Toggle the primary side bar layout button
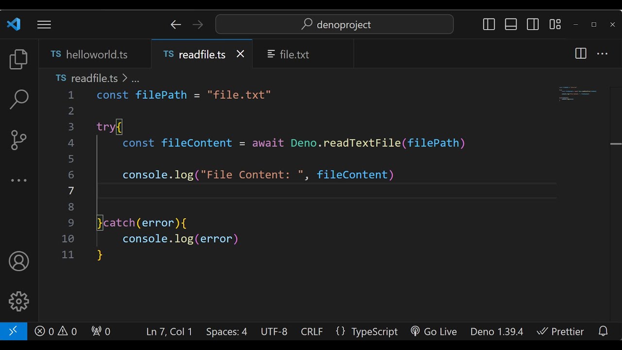 (489, 24)
